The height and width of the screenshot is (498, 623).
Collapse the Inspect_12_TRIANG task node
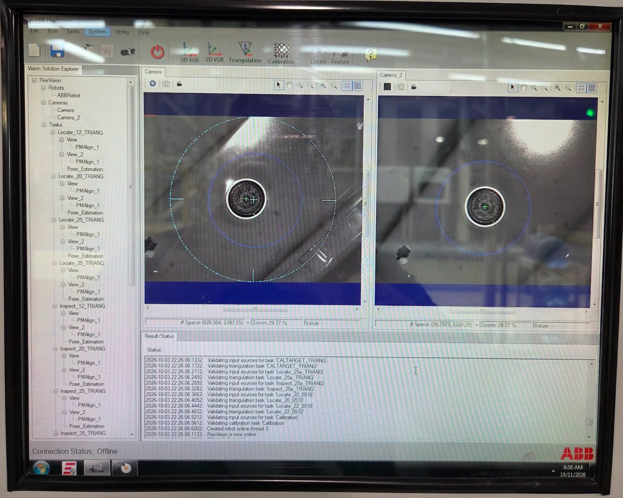55,306
